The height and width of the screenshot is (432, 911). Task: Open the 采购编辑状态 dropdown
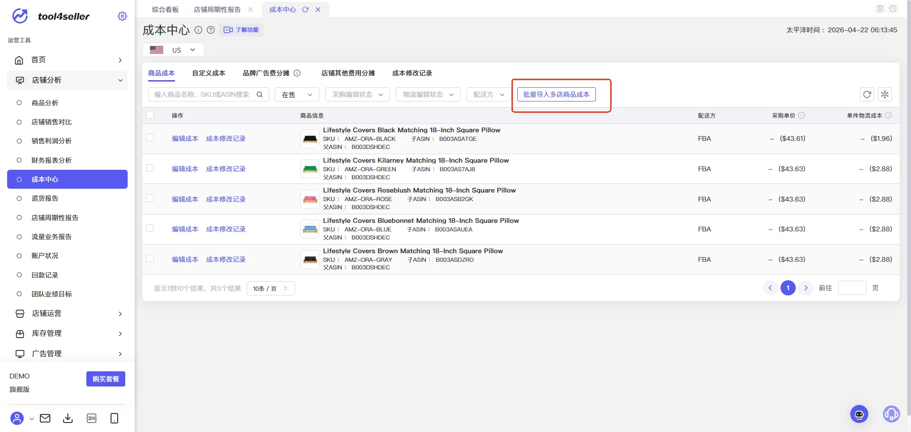(x=357, y=94)
